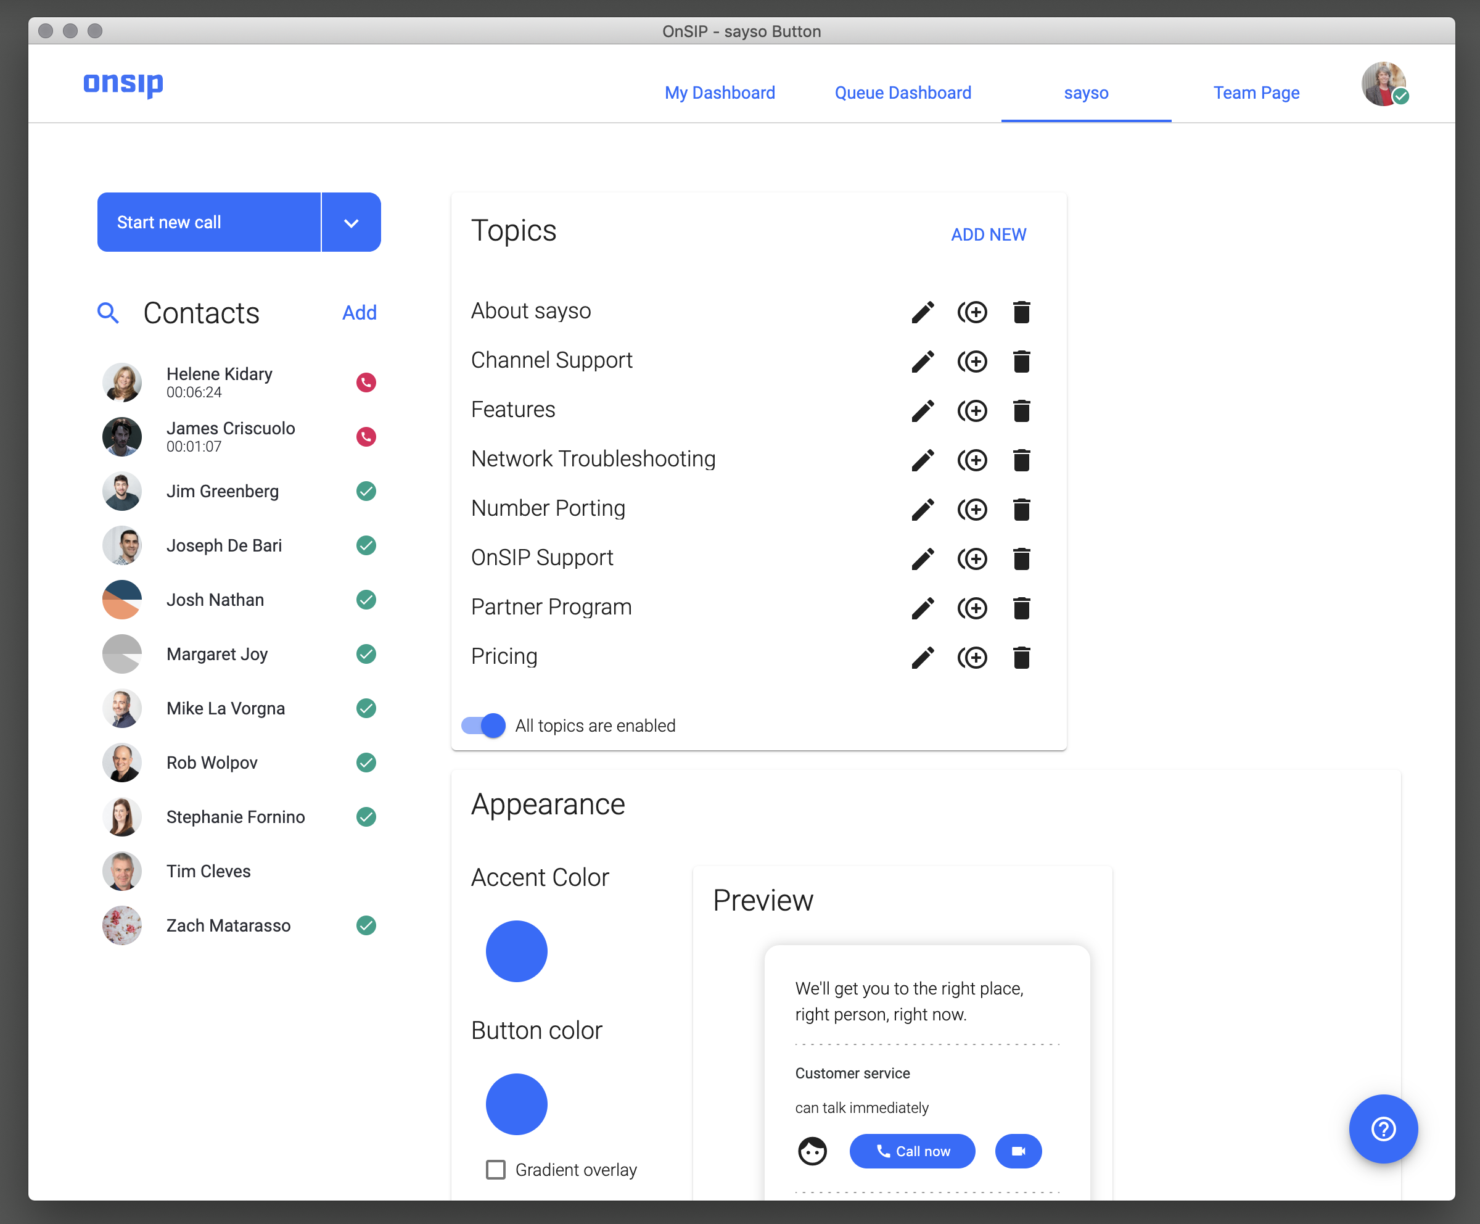The width and height of the screenshot is (1480, 1224).
Task: Add subtopic to OnSIP Support
Action: pos(972,558)
